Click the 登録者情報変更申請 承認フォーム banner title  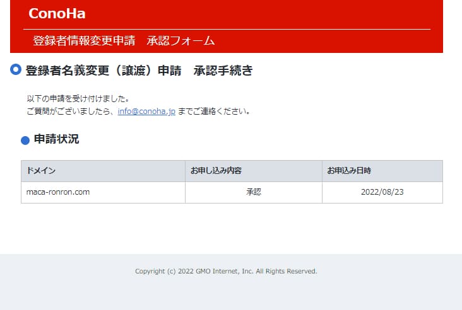(124, 40)
